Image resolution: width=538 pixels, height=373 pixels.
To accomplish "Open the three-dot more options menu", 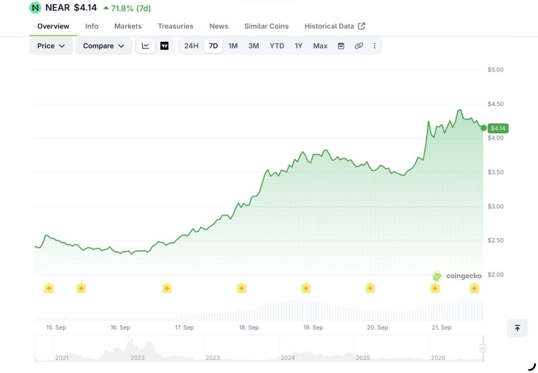I will pyautogui.click(x=374, y=46).
